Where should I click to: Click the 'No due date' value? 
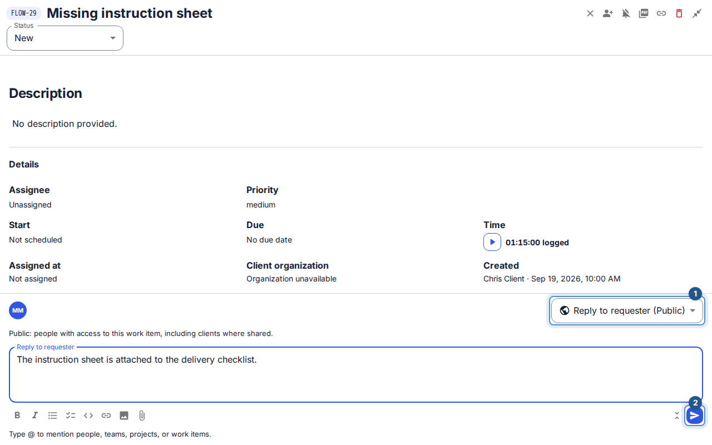click(269, 240)
